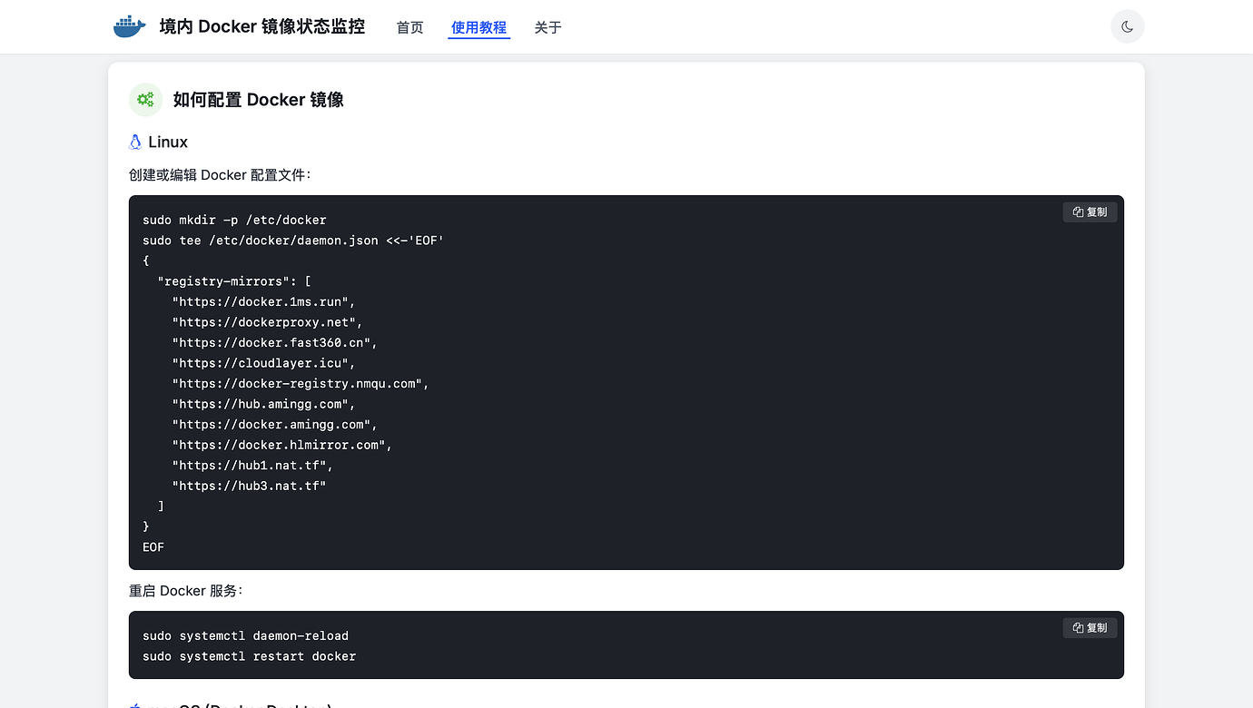This screenshot has width=1253, height=708.
Task: Toggle dark mode using the circular theme switch
Action: pos(1127,26)
